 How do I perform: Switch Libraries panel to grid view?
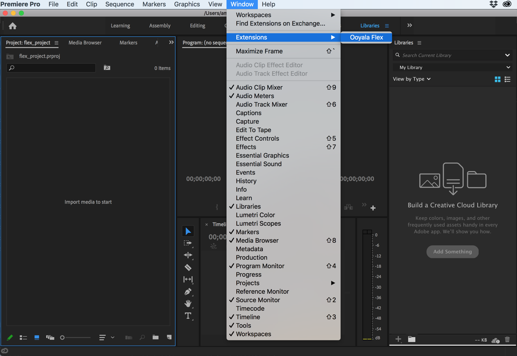tap(498, 79)
